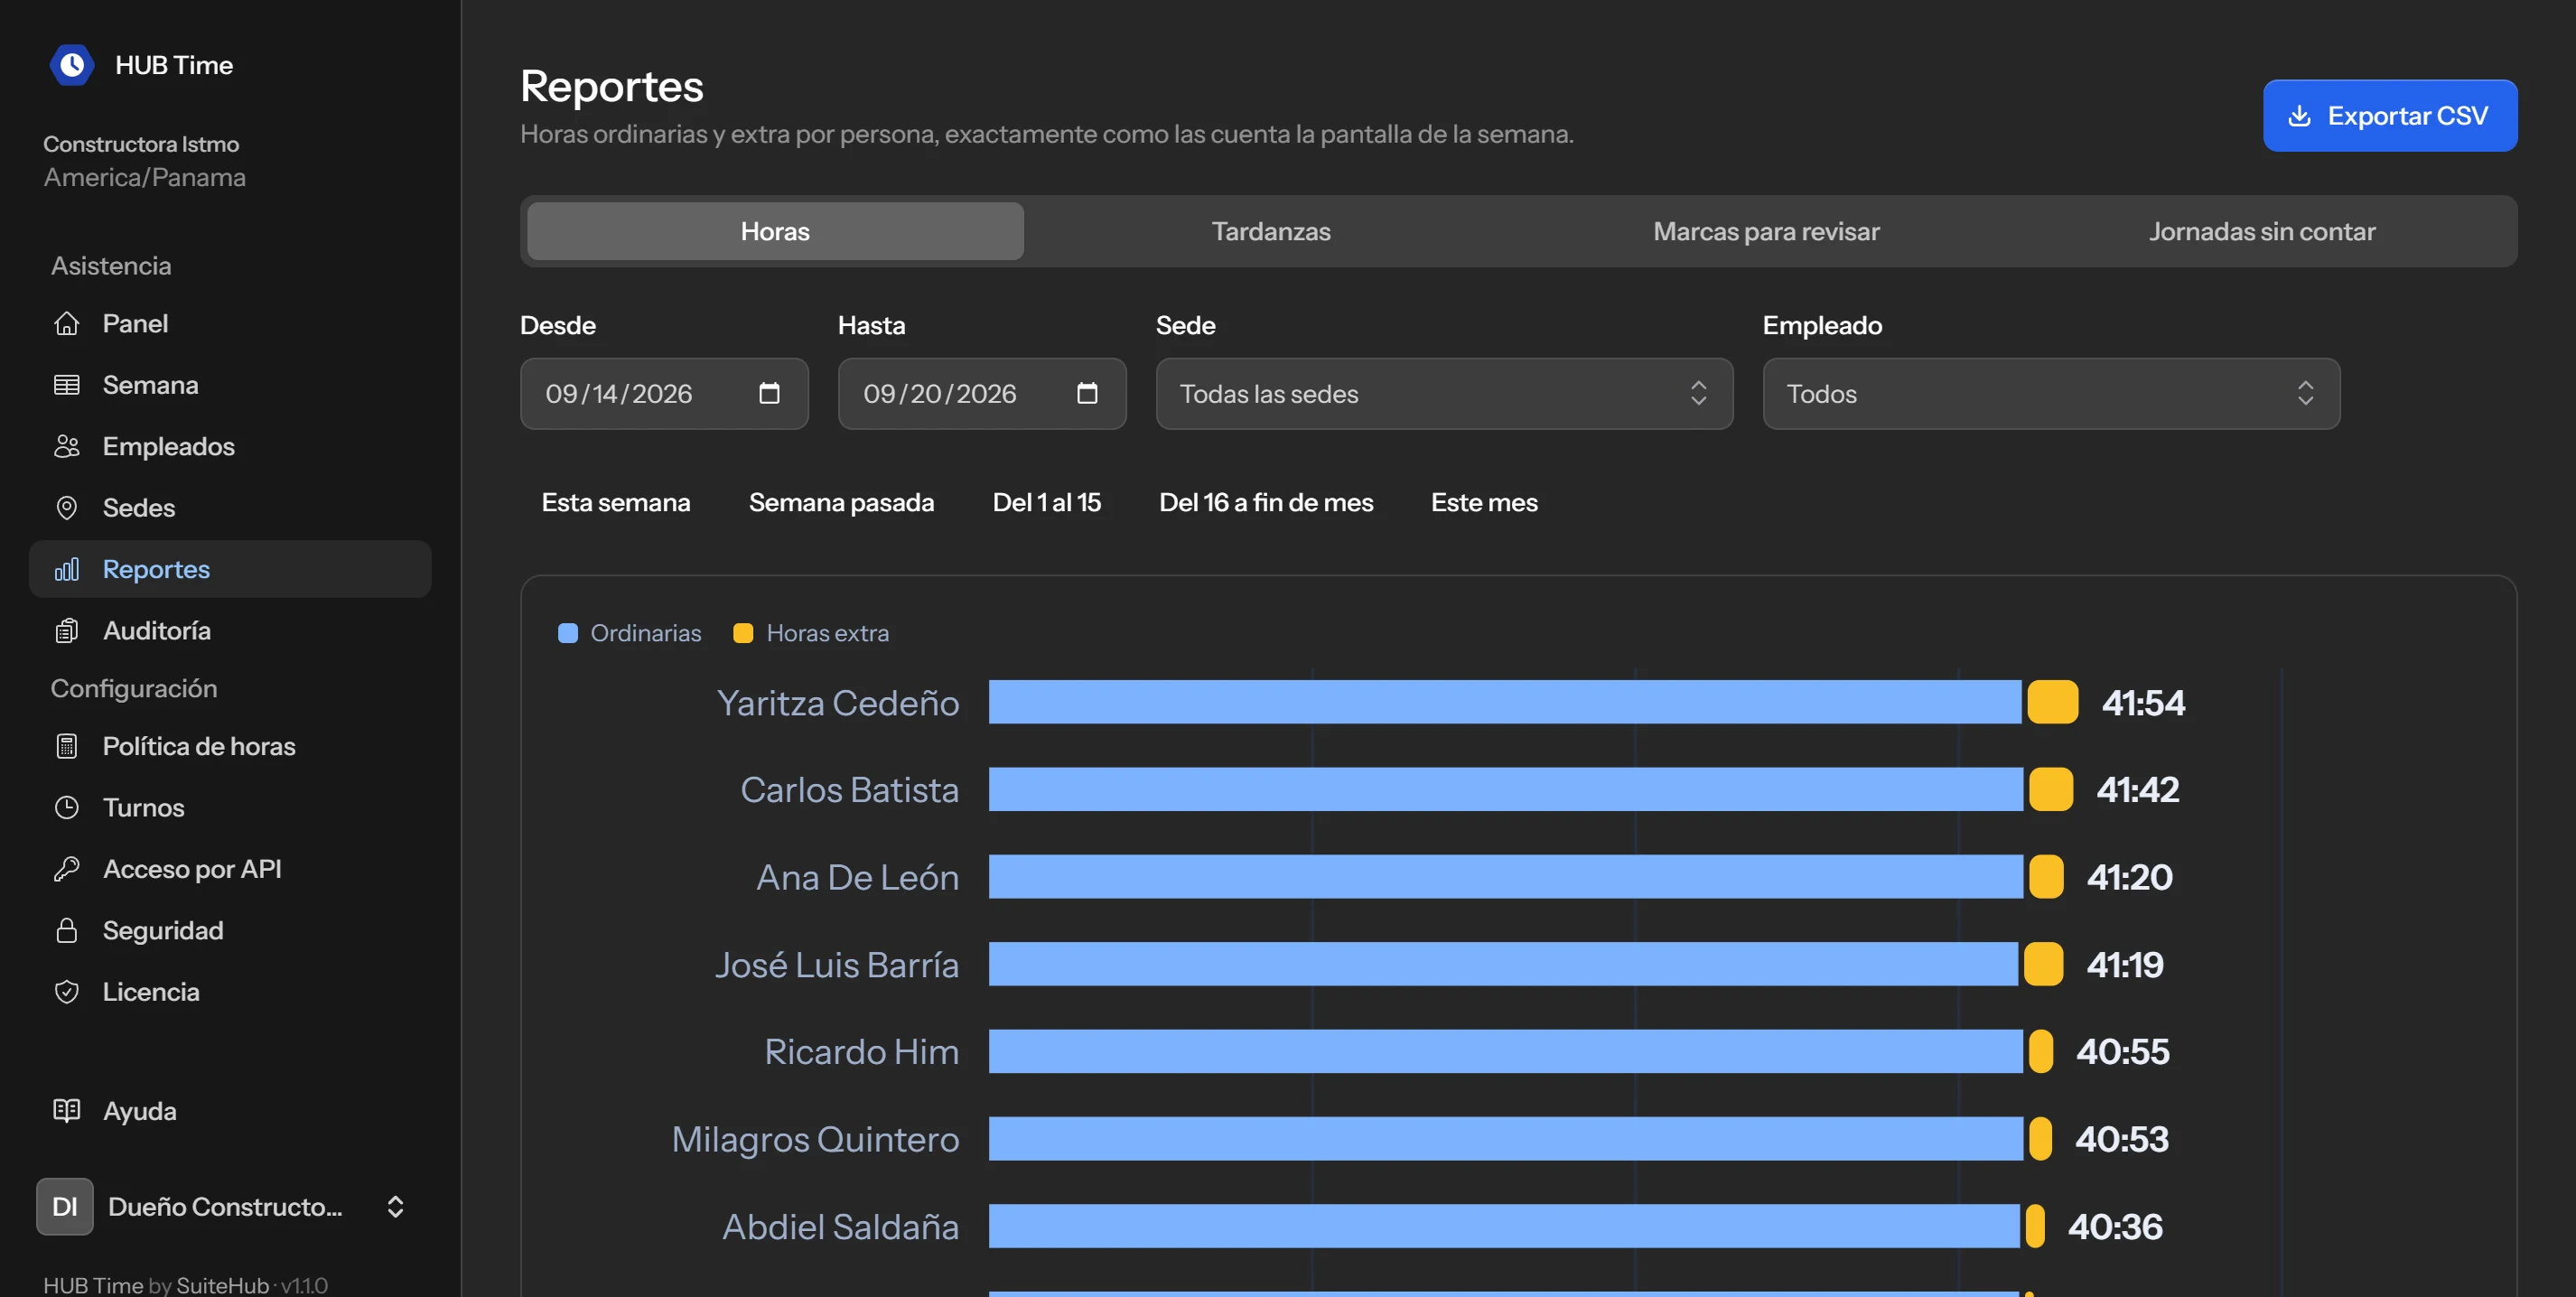The width and height of the screenshot is (2576, 1297).
Task: Click the Ana De León chart label
Action: 857,877
